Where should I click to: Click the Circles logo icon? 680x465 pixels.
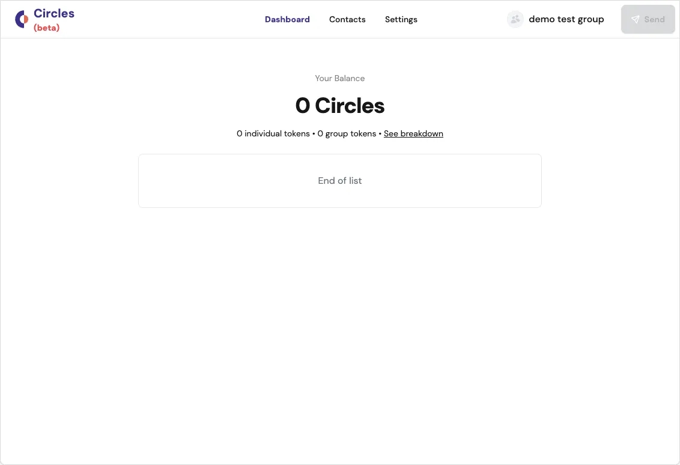click(x=22, y=19)
